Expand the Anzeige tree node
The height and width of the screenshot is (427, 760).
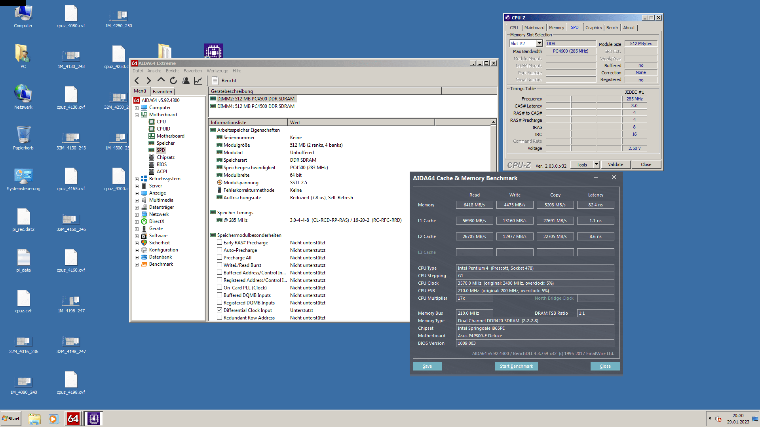(137, 193)
